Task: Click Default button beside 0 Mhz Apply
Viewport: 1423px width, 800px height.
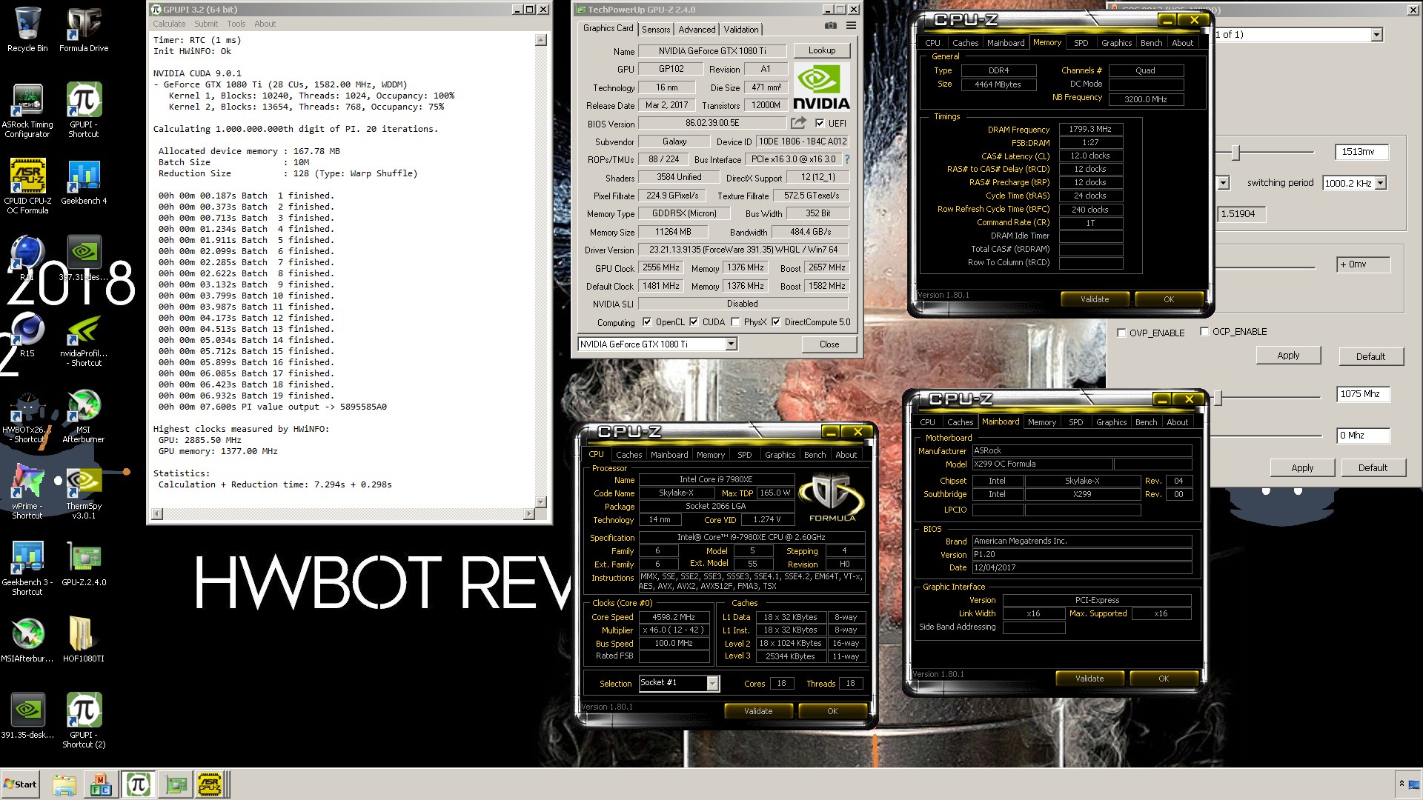Action: (1373, 468)
